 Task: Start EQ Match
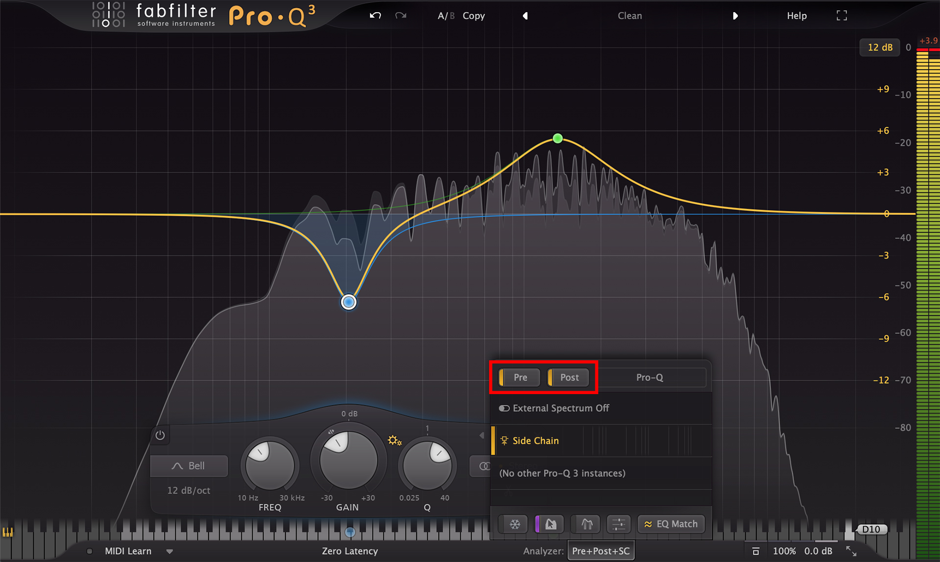671,524
